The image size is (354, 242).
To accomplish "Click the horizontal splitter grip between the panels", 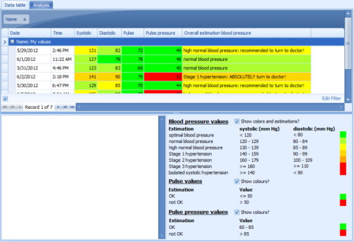I will tap(176, 113).
